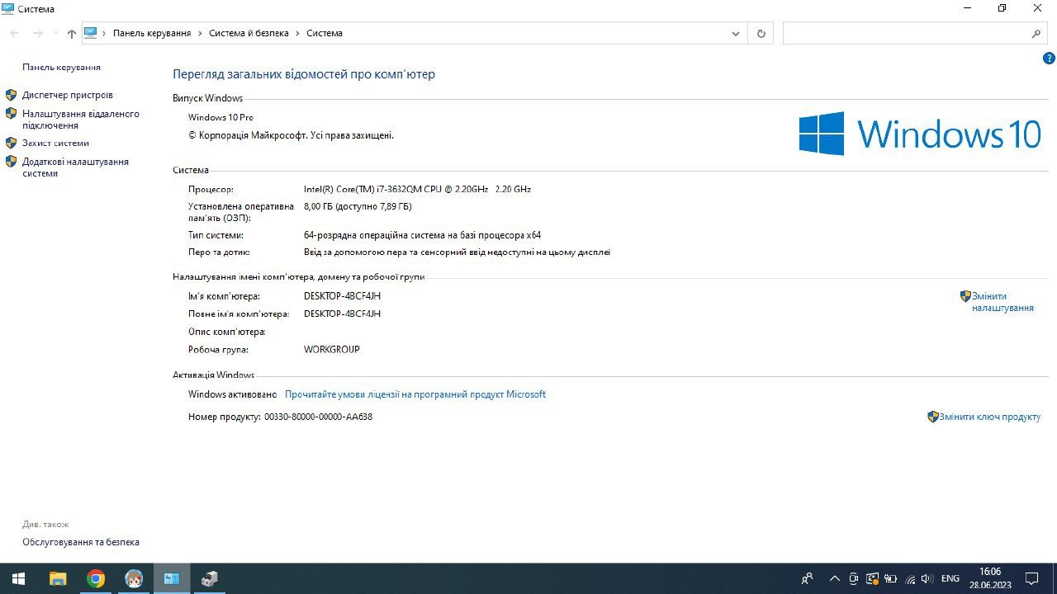Screen dimensions: 1057x594
Task: Go up one level arrow
Action: tap(72, 33)
